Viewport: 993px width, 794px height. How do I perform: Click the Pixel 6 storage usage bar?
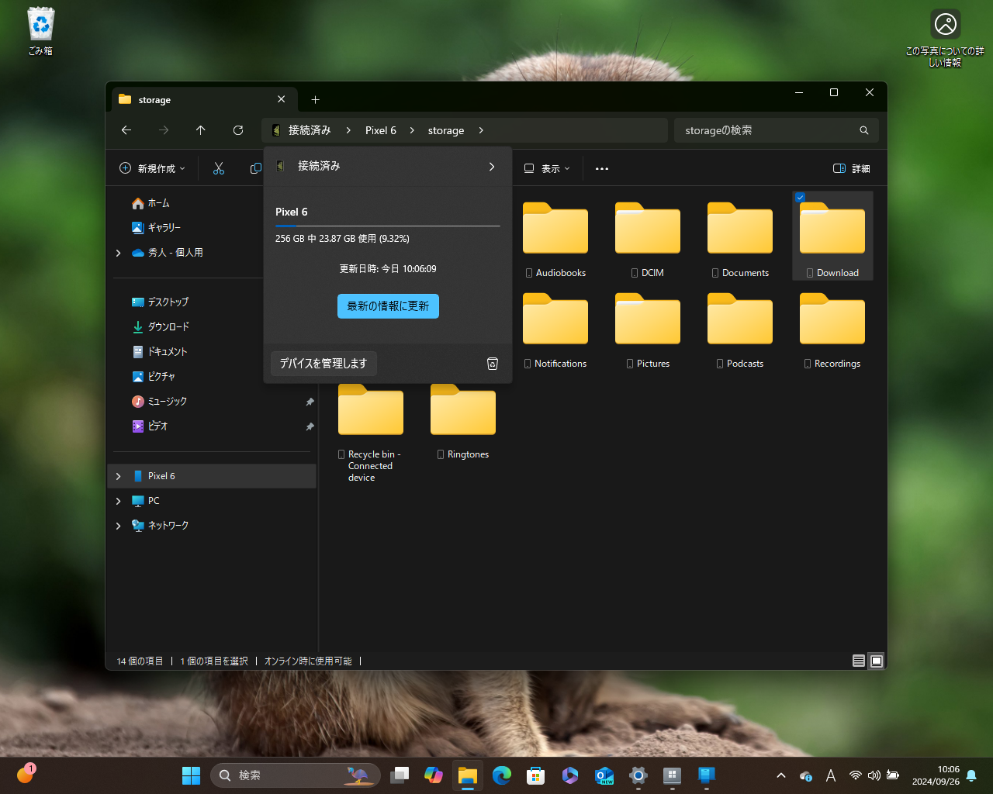[388, 226]
